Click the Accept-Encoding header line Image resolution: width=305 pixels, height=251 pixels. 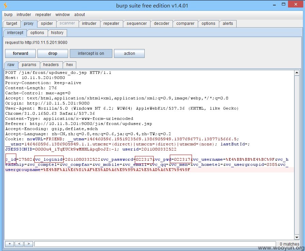tap(51, 129)
